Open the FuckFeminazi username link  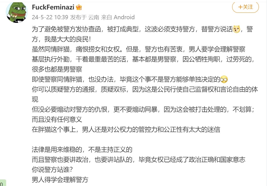point(53,7)
